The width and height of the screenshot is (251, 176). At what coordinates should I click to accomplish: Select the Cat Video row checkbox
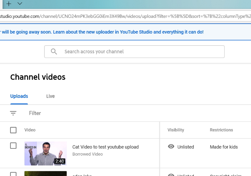click(13, 146)
